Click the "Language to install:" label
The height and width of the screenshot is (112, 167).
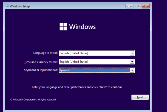[x=46, y=53]
